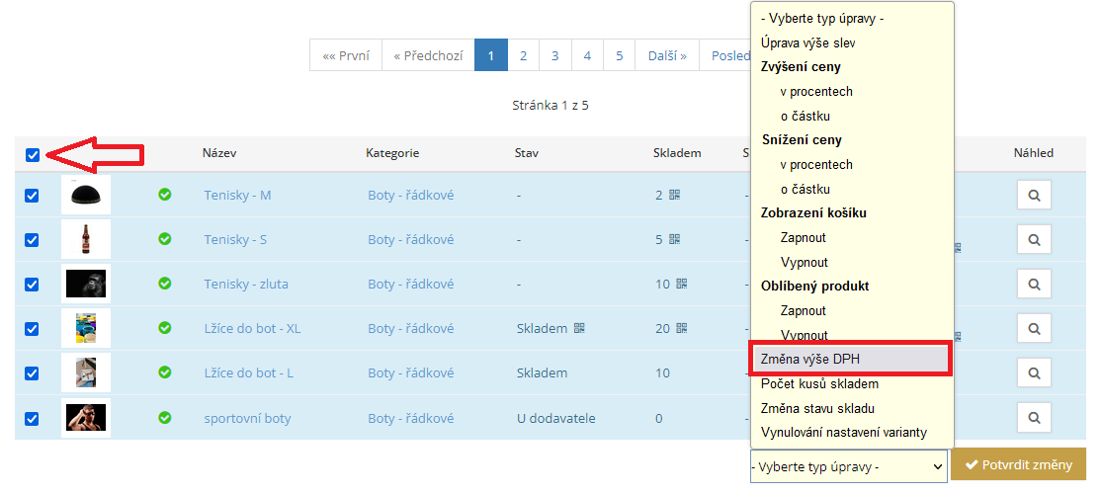The width and height of the screenshot is (1103, 495).
Task: Go to the 'Další »' pagination page
Action: point(667,56)
